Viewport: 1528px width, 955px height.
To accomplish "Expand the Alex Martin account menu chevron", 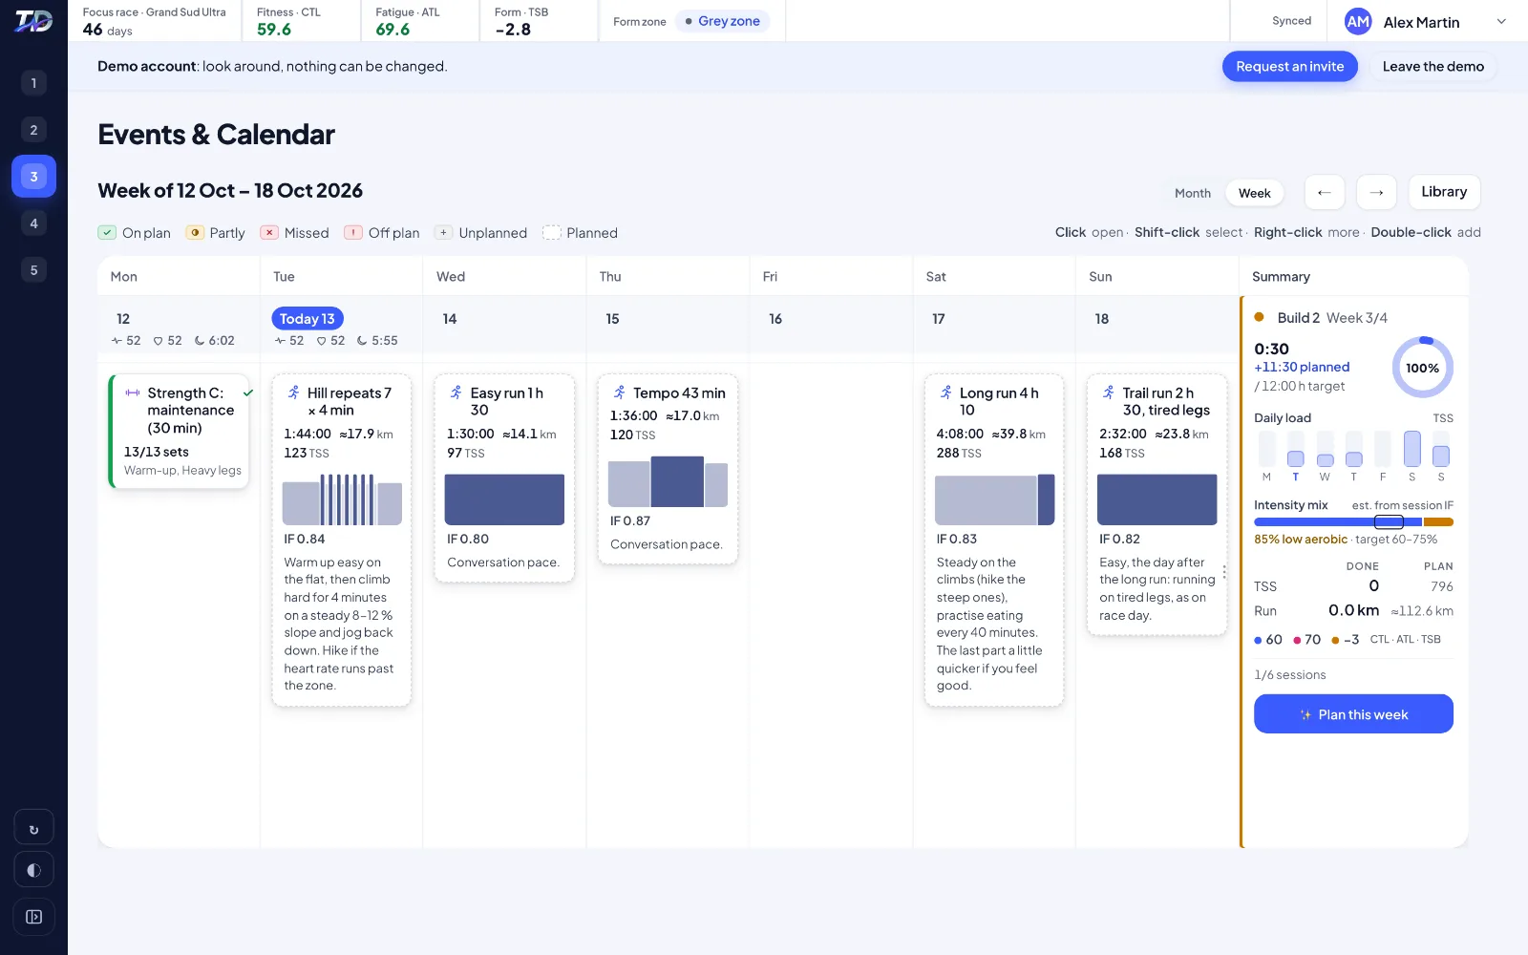I will pyautogui.click(x=1501, y=22).
